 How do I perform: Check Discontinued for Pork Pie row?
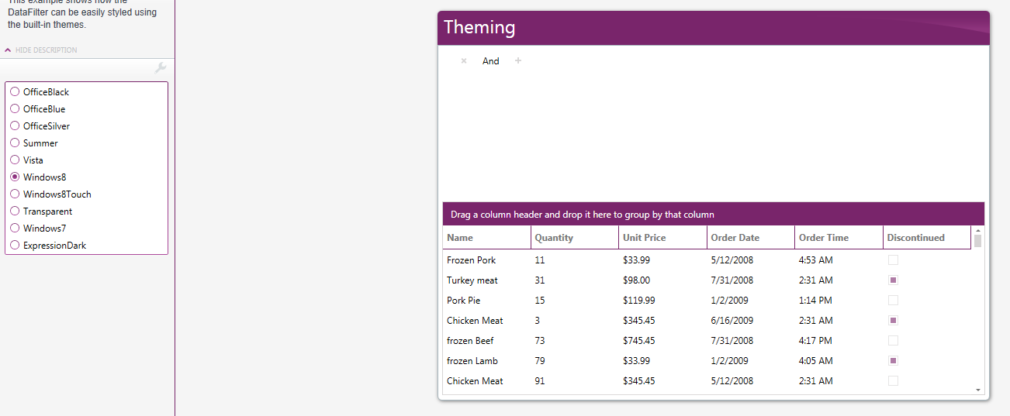[x=893, y=301]
